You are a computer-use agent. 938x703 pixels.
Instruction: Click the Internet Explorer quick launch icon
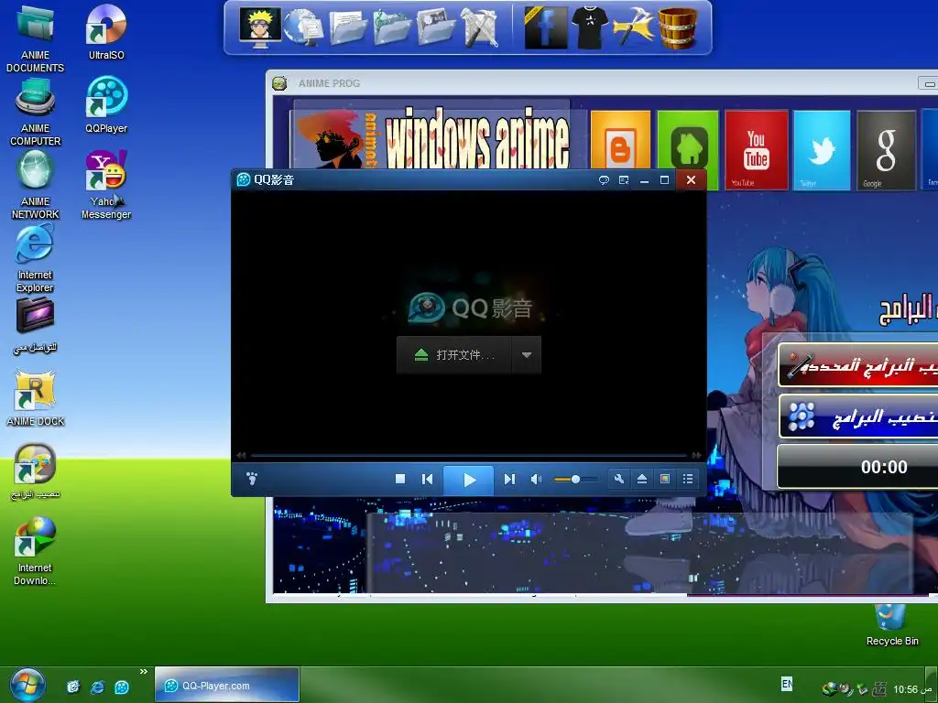click(97, 687)
